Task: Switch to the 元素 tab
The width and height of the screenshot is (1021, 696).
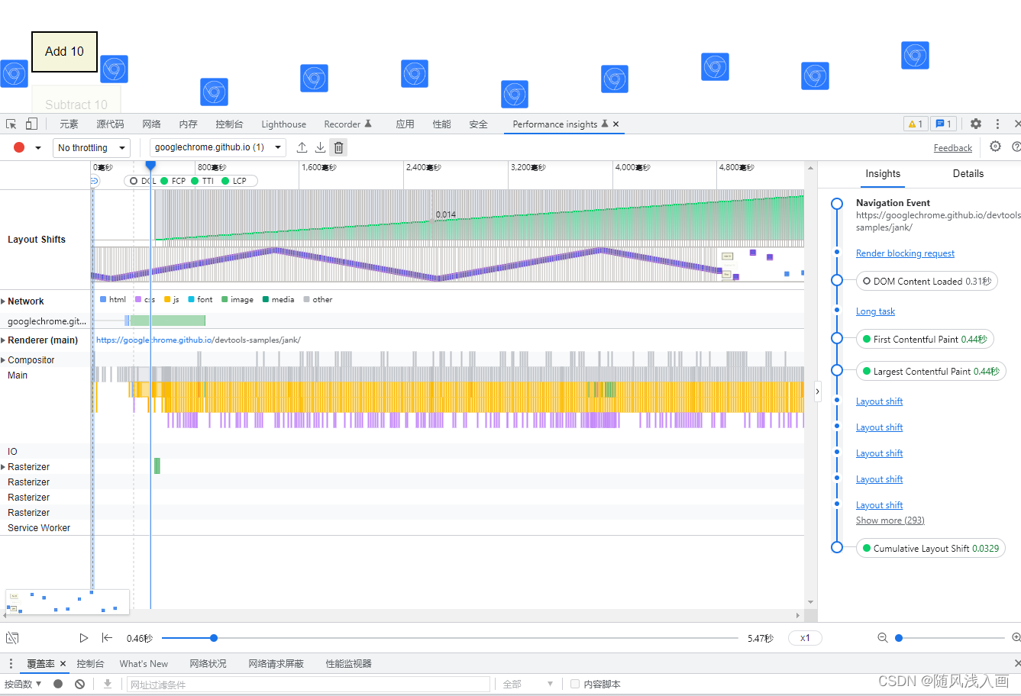Action: 69,124
